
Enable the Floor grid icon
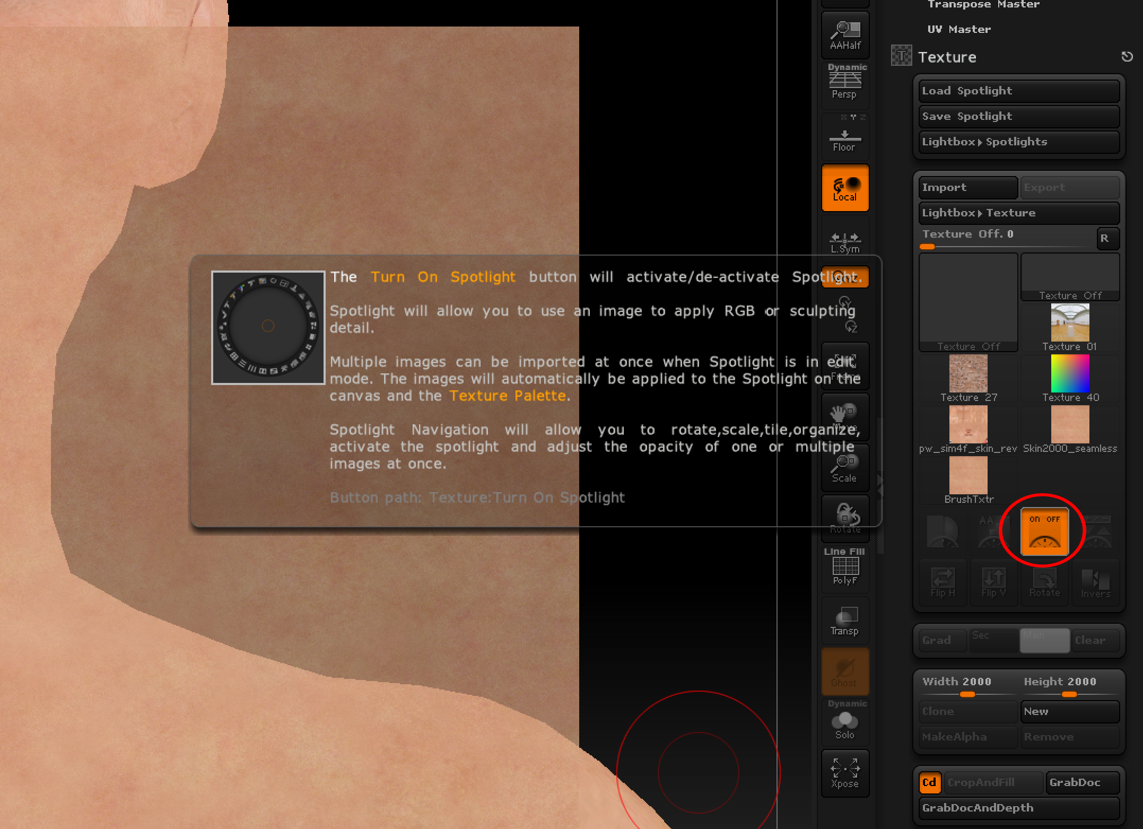click(x=845, y=138)
